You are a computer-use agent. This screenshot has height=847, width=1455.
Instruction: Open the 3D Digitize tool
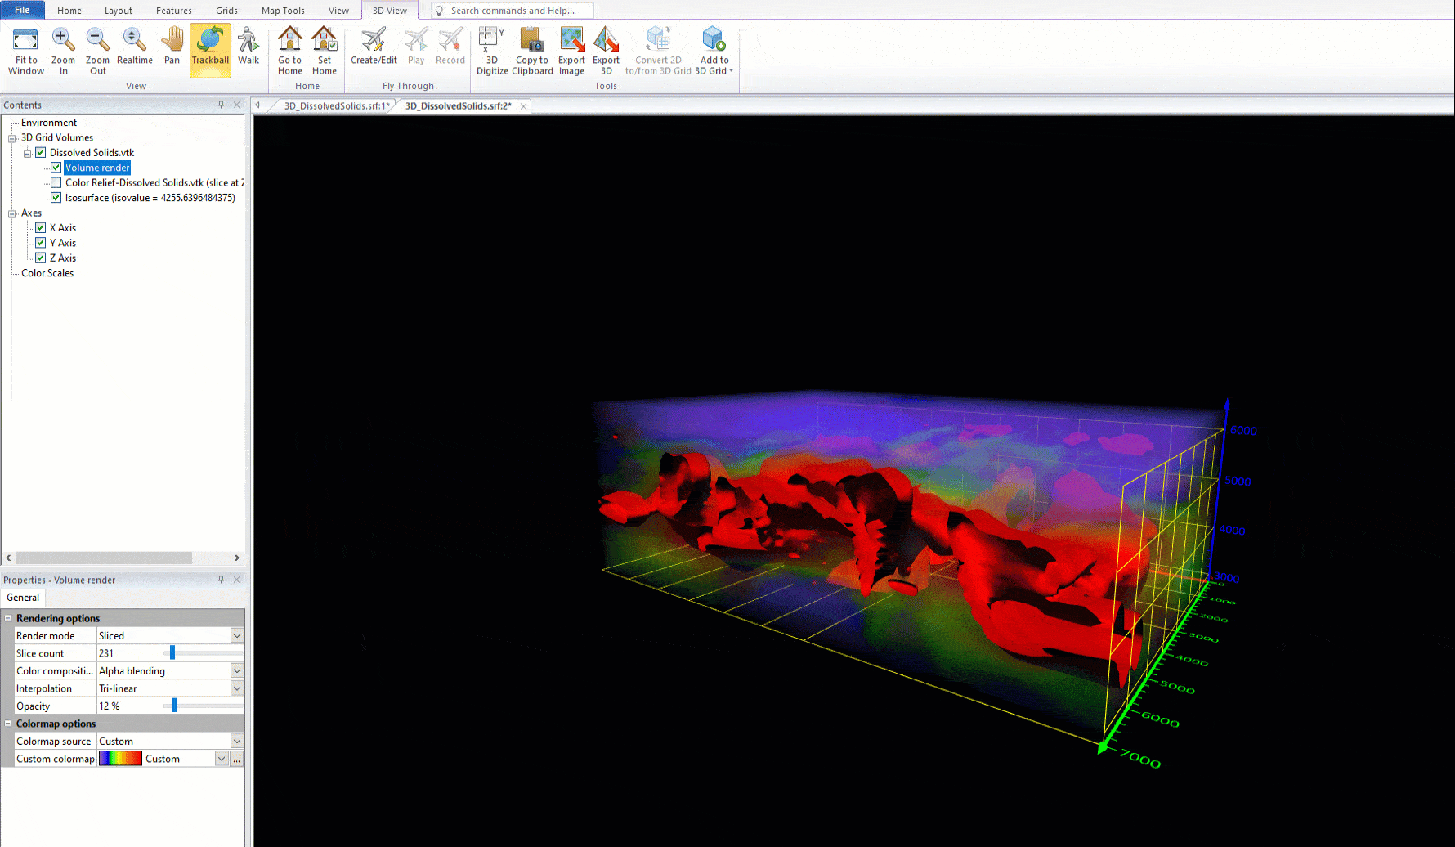[491, 49]
